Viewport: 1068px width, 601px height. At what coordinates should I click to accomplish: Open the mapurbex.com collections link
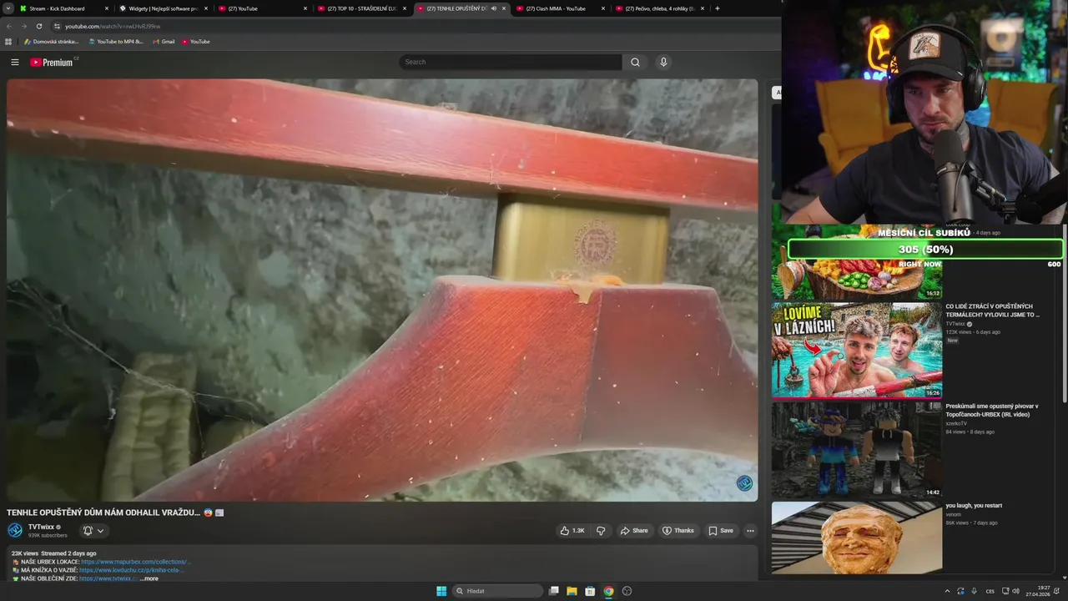pos(136,562)
